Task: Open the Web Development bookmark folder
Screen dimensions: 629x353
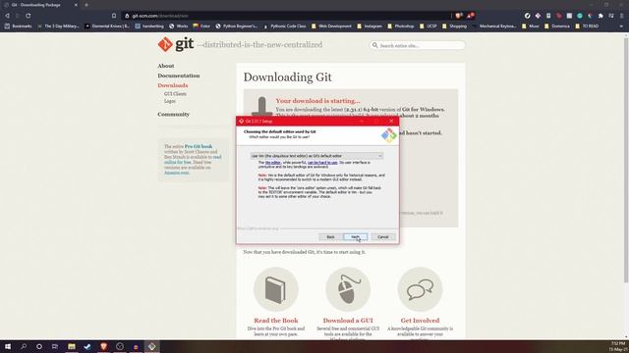Action: pyautogui.click(x=331, y=26)
